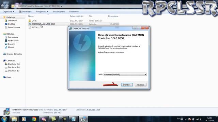Launch Google Chrome from taskbar
The height and width of the screenshot is (122, 218).
pyautogui.click(x=34, y=119)
